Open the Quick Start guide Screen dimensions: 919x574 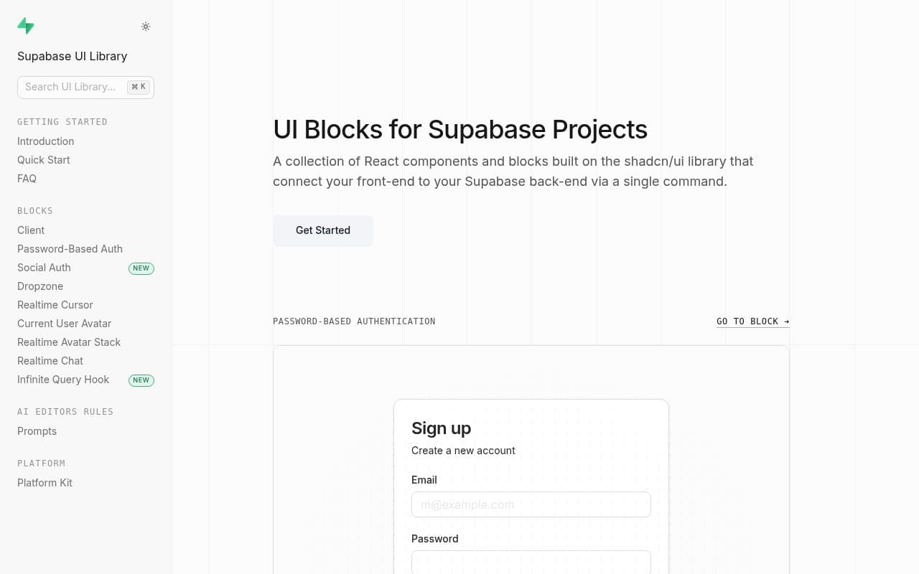pyautogui.click(x=43, y=160)
